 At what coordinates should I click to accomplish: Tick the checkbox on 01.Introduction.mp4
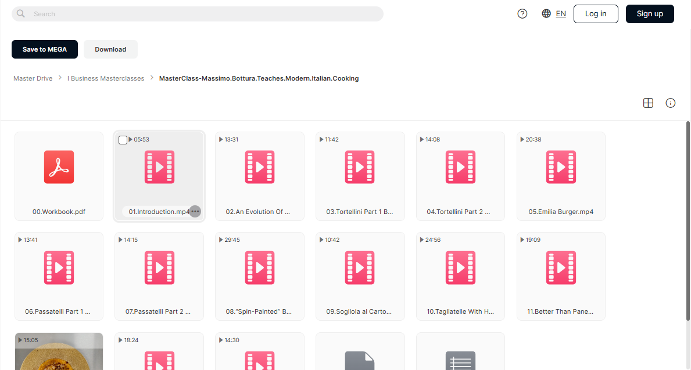123,140
